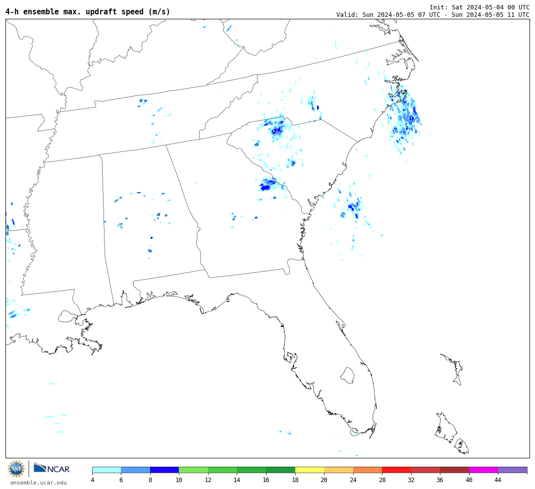Click the colorbar label 4

pos(93,480)
